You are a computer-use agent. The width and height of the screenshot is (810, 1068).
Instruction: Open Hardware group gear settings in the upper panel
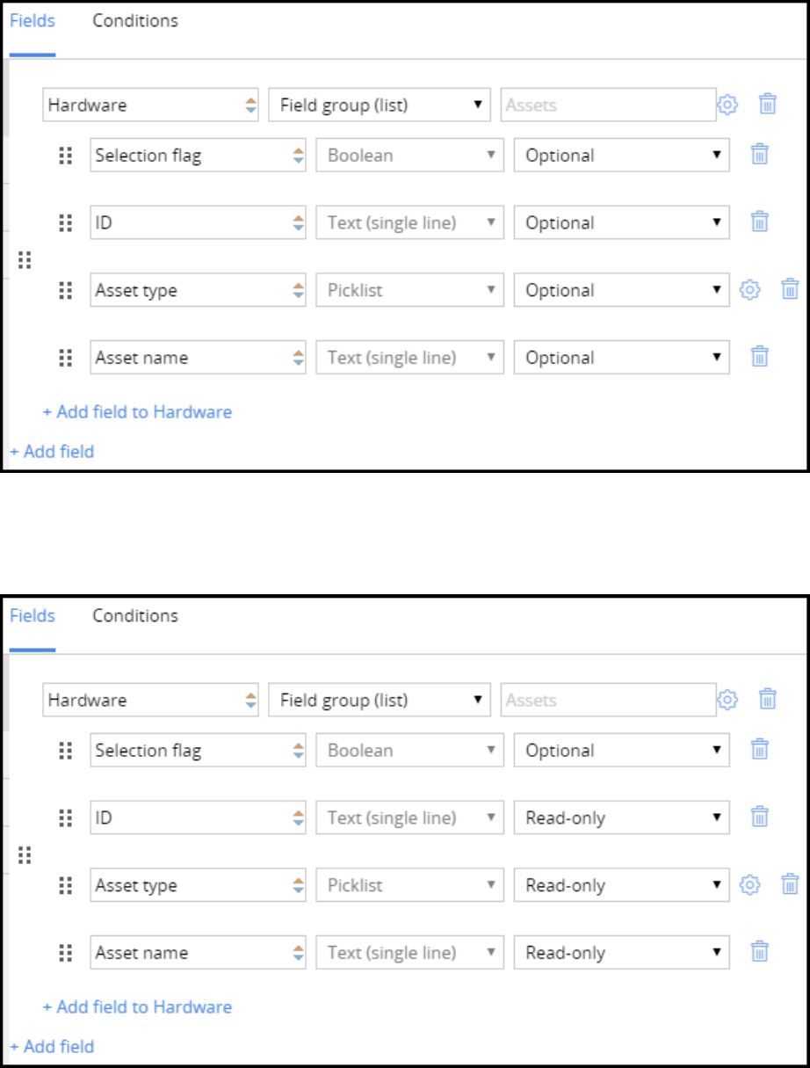click(x=727, y=105)
